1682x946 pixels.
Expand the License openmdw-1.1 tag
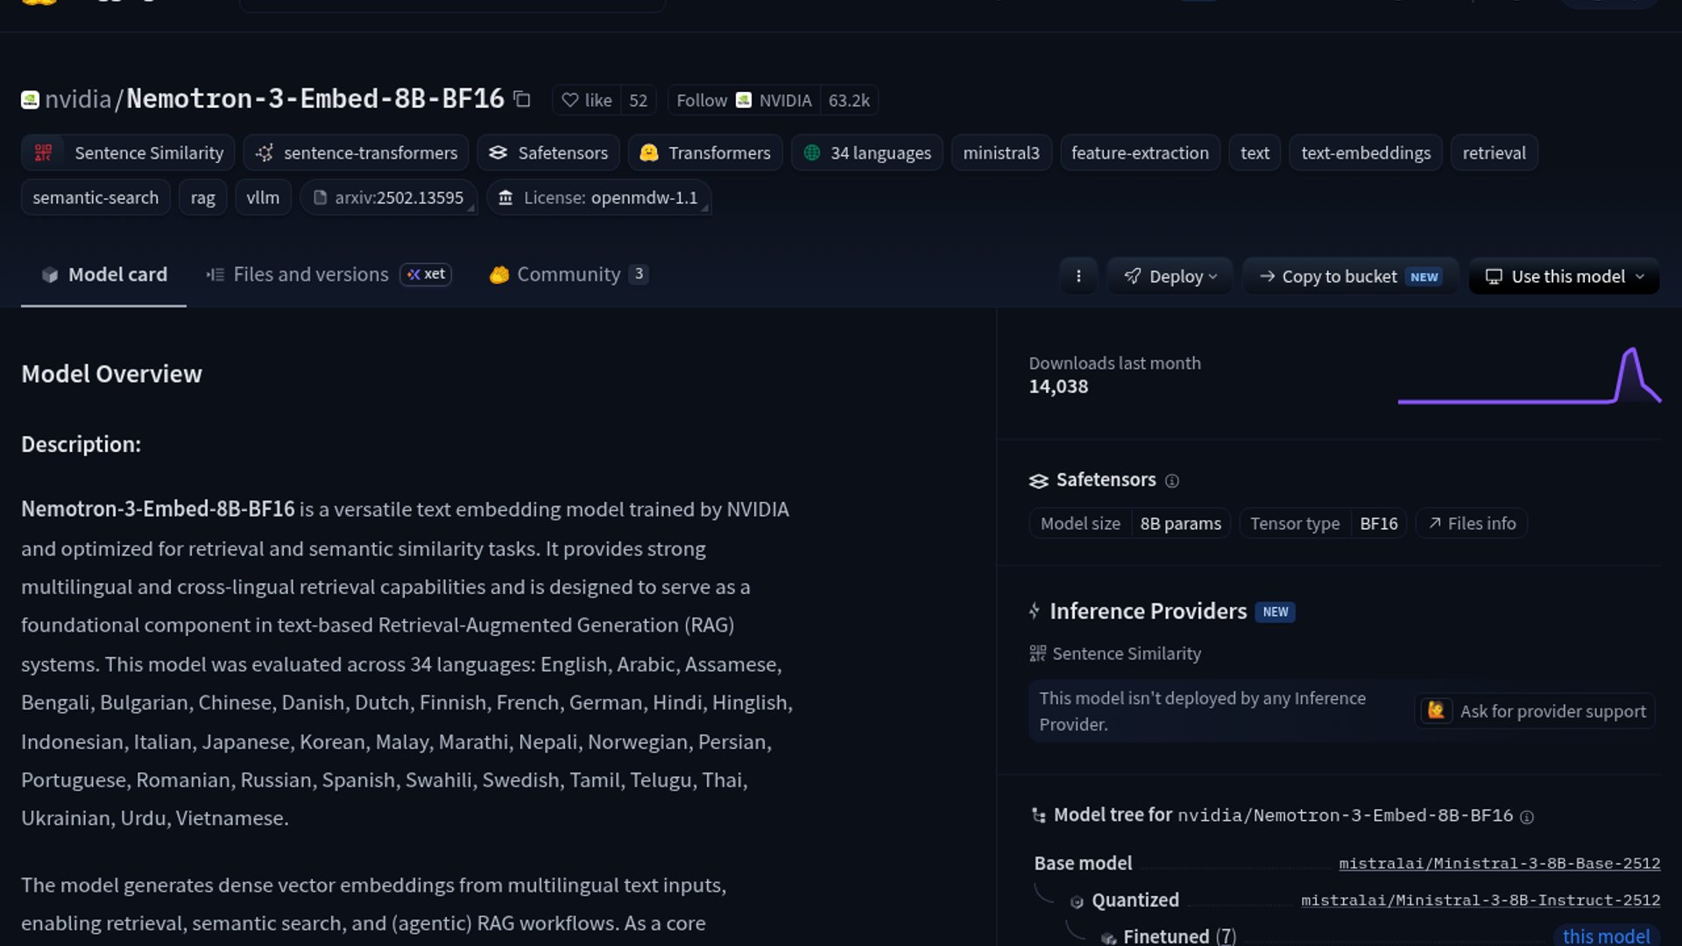click(x=598, y=198)
